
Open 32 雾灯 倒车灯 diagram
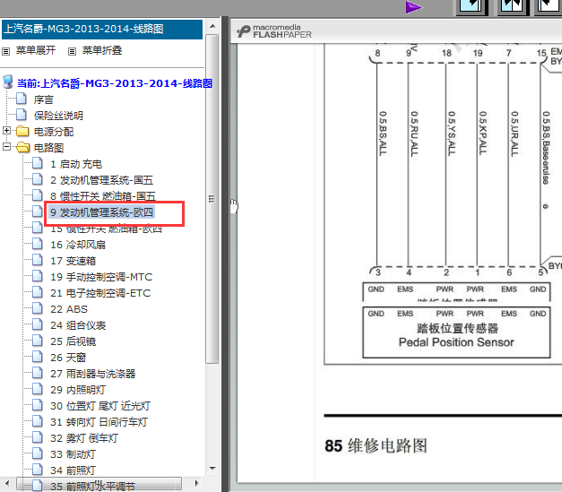tap(84, 438)
